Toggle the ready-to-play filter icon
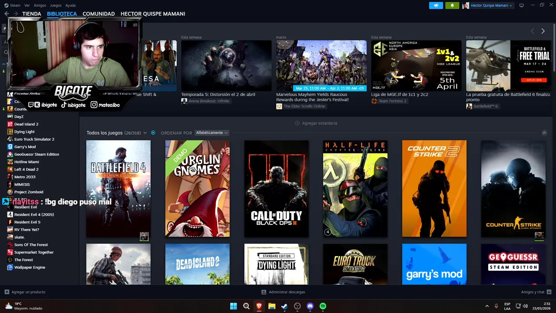Image resolution: width=556 pixels, height=313 pixels. (153, 133)
